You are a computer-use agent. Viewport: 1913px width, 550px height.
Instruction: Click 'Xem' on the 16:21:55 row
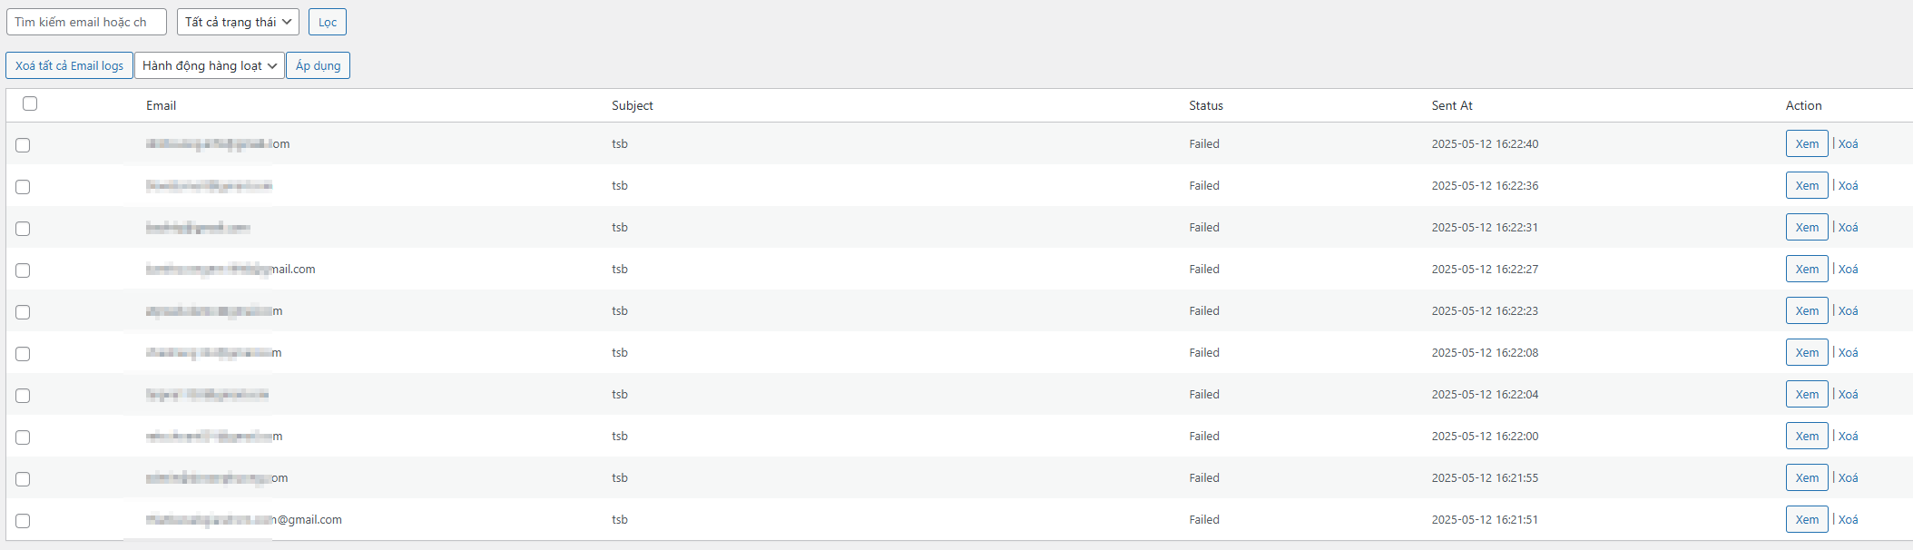pos(1807,477)
